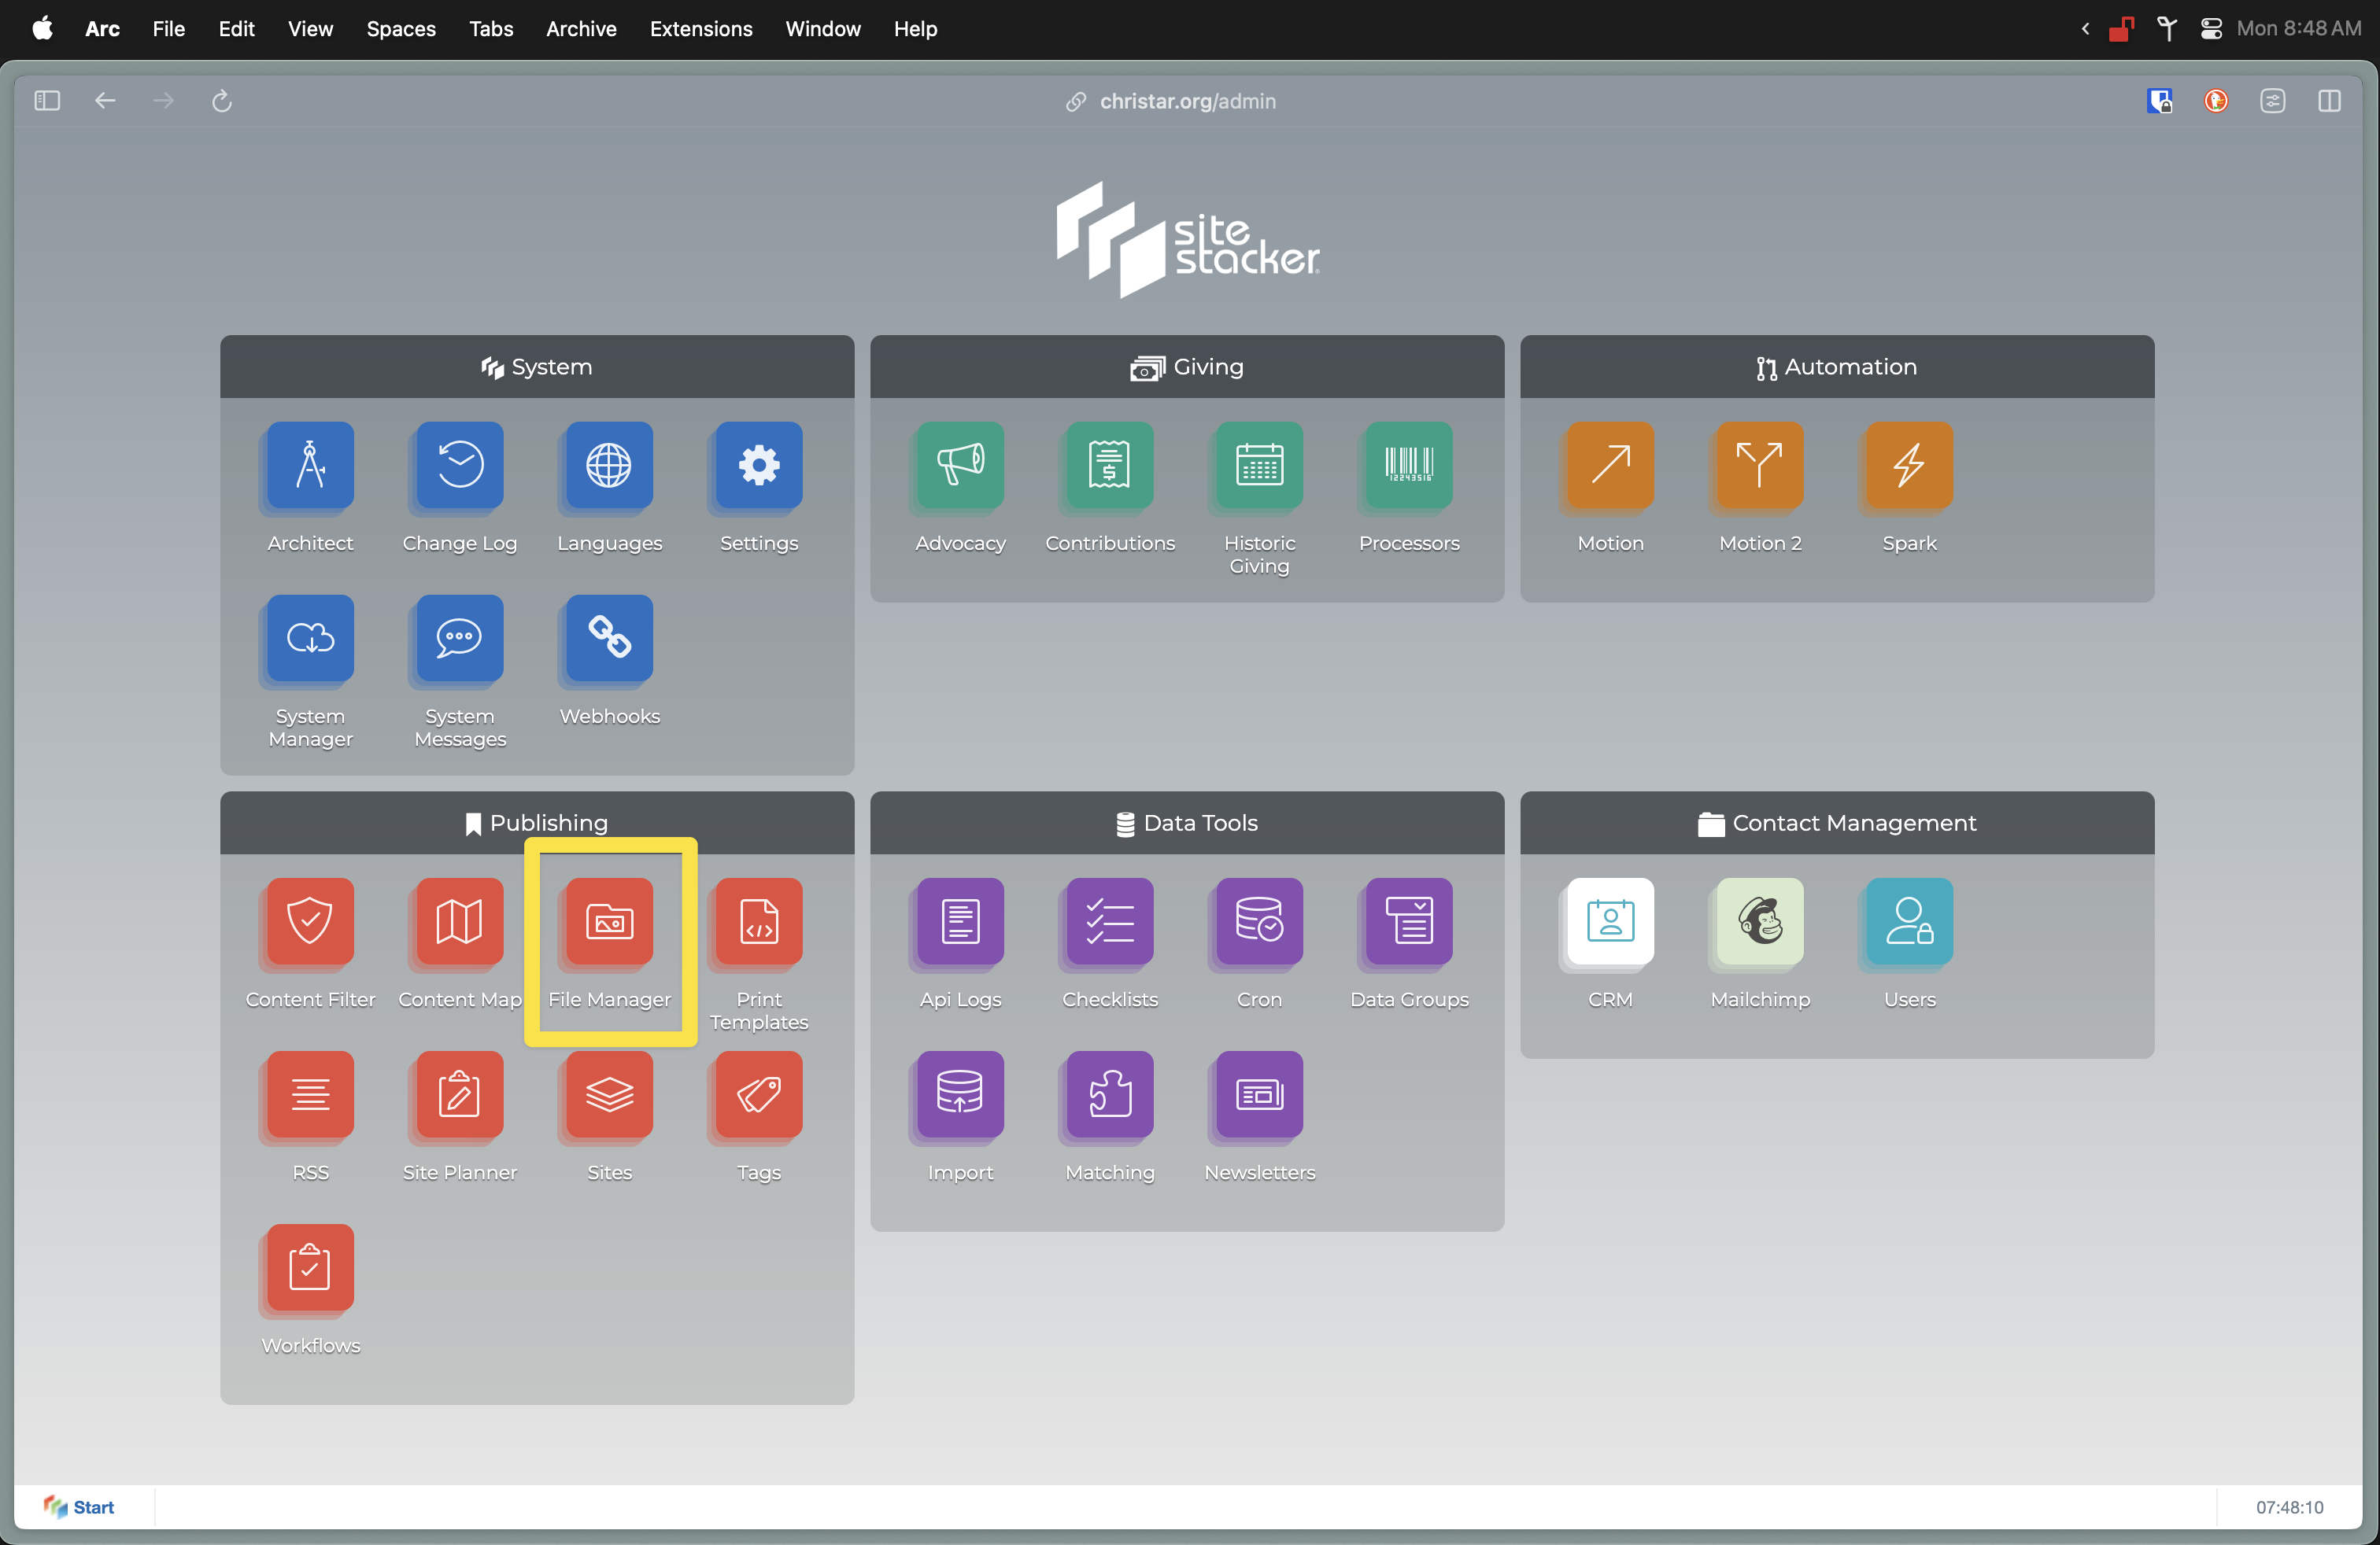Click the christar.org/admin address bar

click(x=1186, y=101)
